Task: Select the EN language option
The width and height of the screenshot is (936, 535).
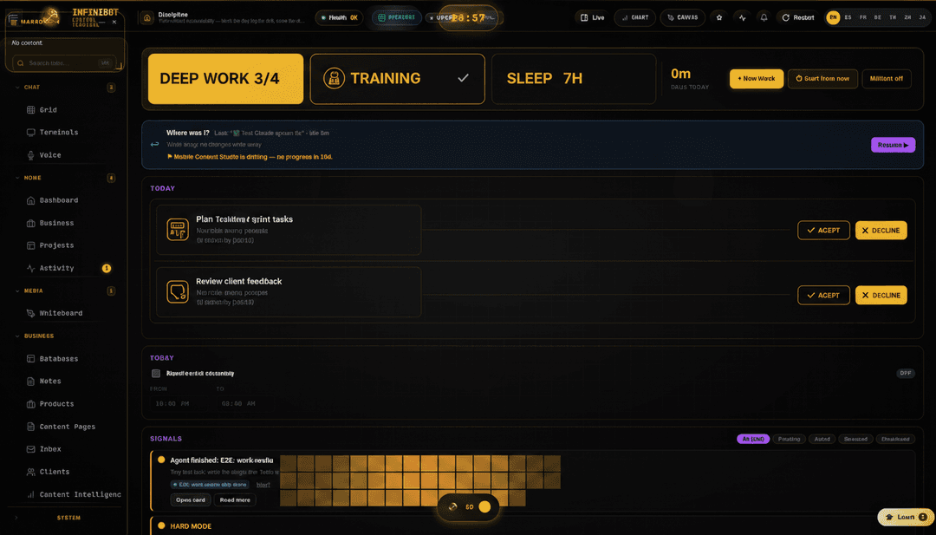Action: tap(833, 18)
